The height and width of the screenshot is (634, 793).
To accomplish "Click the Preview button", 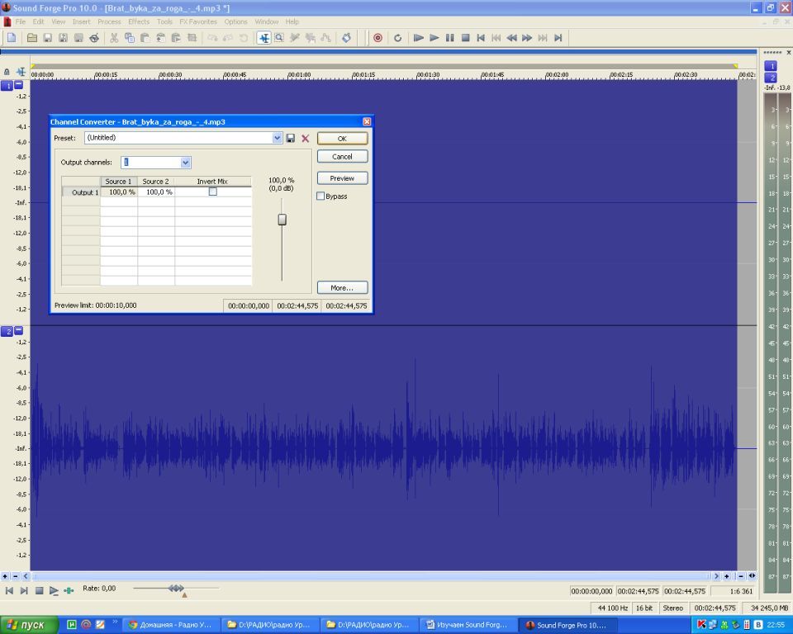I will point(342,178).
